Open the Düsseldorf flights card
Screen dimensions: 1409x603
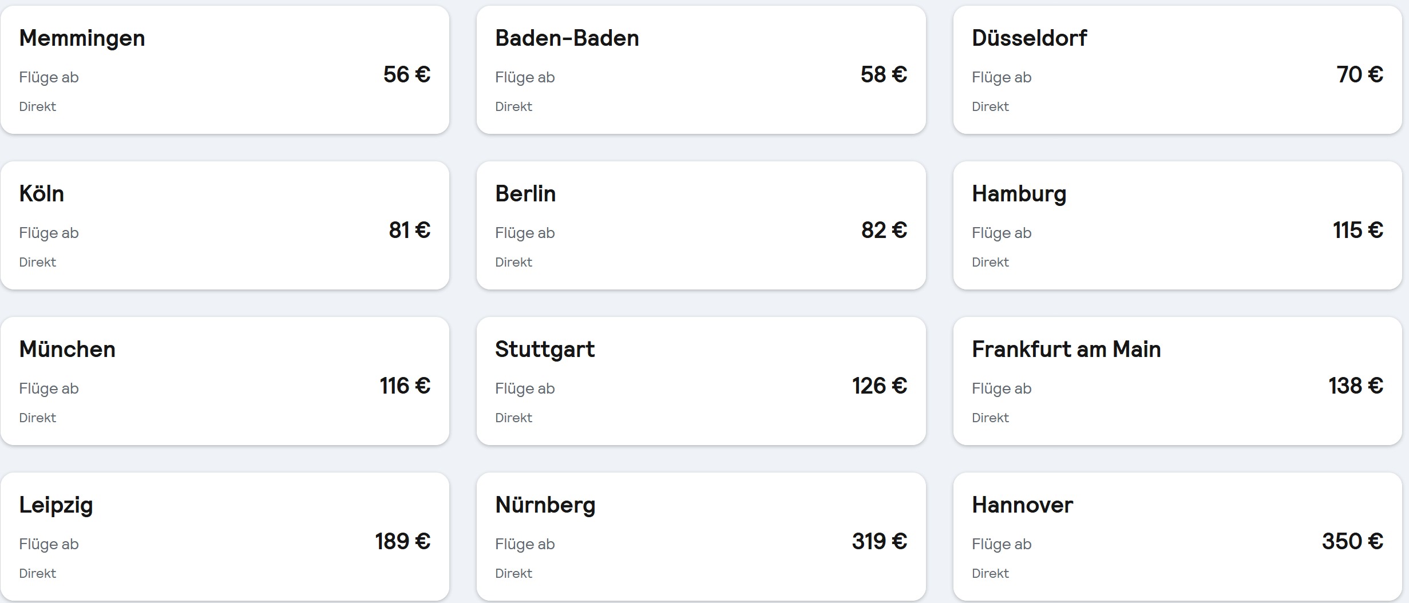click(1178, 70)
